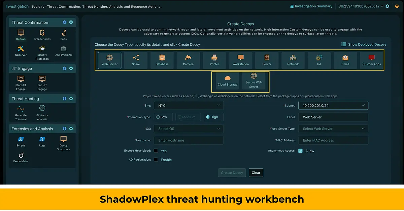Open the Web Server Type dropdown

point(333,129)
